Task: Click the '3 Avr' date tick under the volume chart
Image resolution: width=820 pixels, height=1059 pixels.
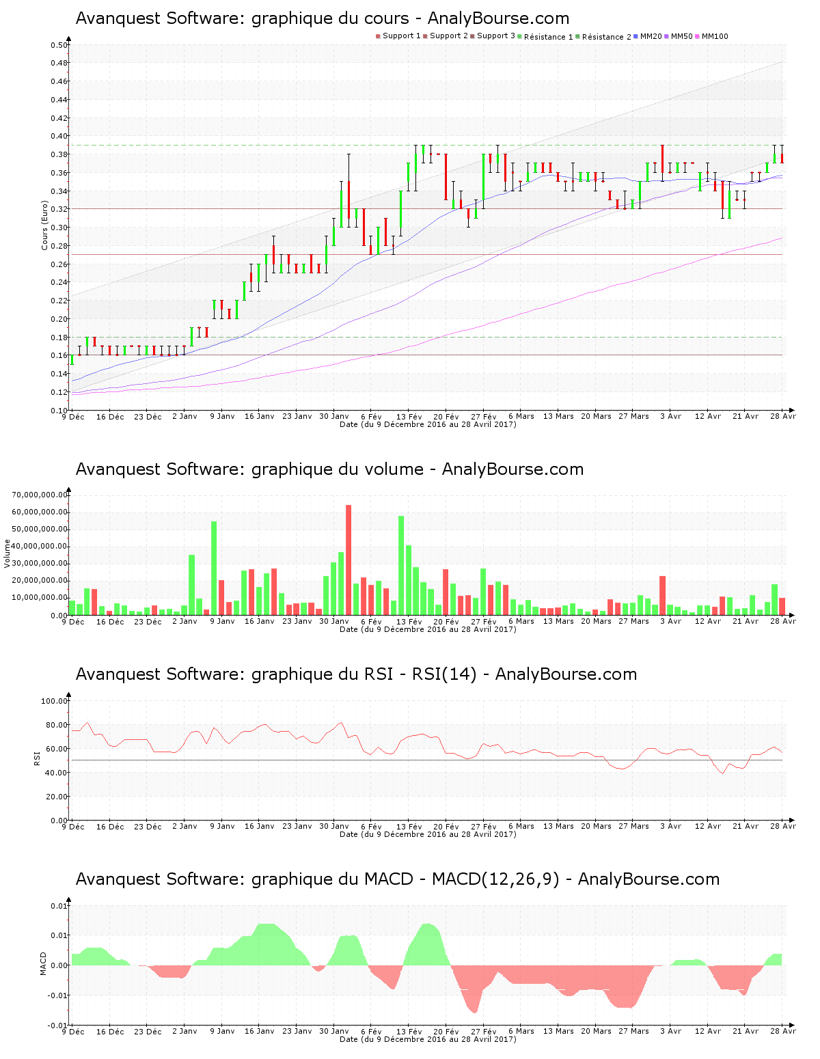Action: pyautogui.click(x=670, y=622)
